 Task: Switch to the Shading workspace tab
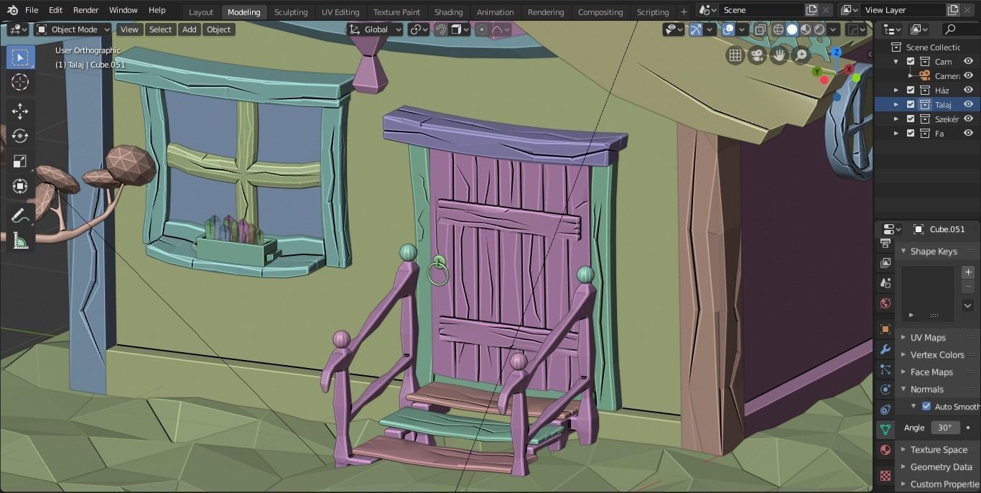point(448,12)
